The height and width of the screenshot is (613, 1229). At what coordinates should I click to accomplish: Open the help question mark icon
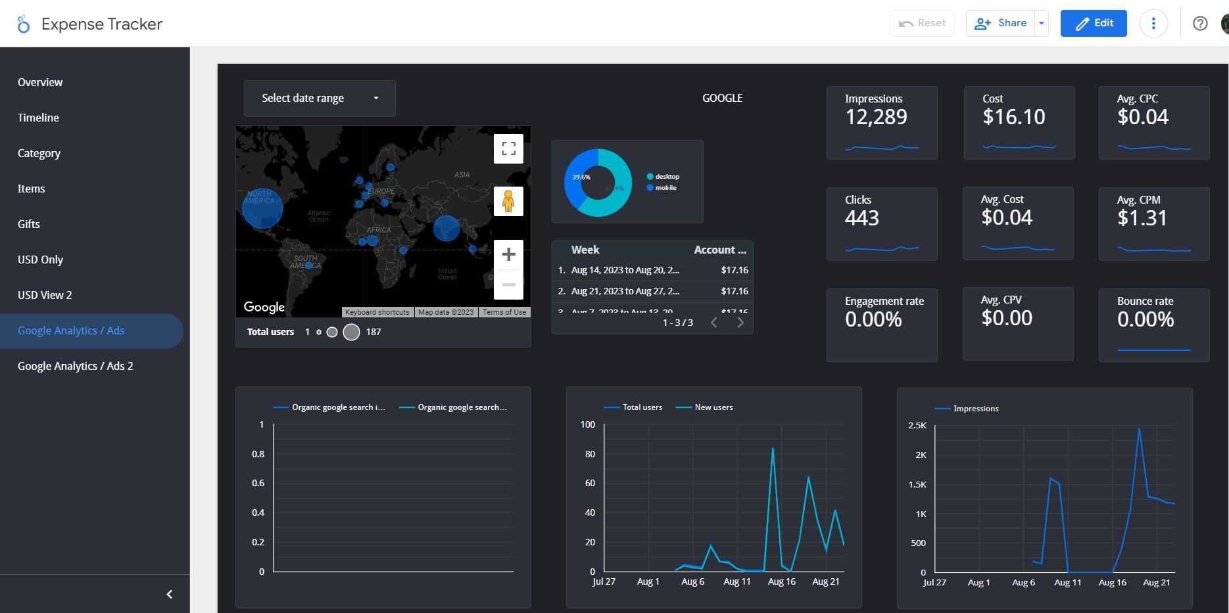[x=1200, y=24]
